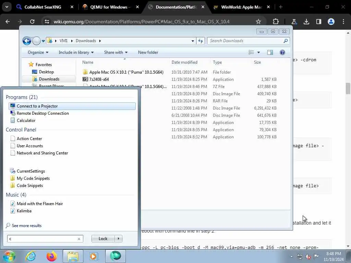Expand the arrow after the Downloads breadcrumb

coord(100,41)
